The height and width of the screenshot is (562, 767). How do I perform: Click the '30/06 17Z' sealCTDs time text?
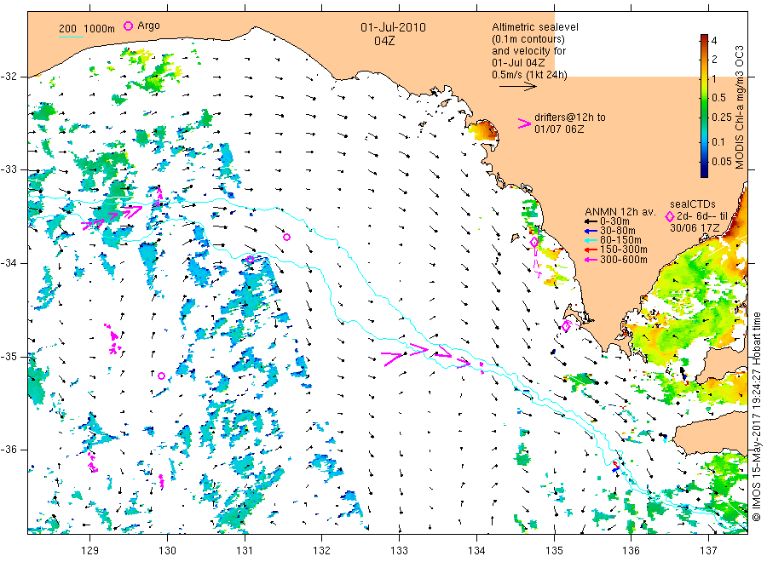(x=695, y=227)
